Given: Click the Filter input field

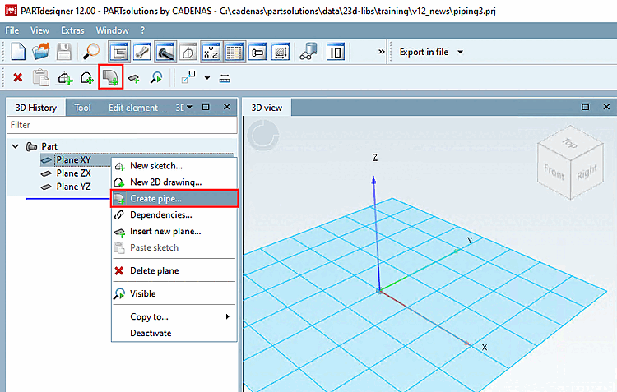Looking at the screenshot, I should 122,125.
